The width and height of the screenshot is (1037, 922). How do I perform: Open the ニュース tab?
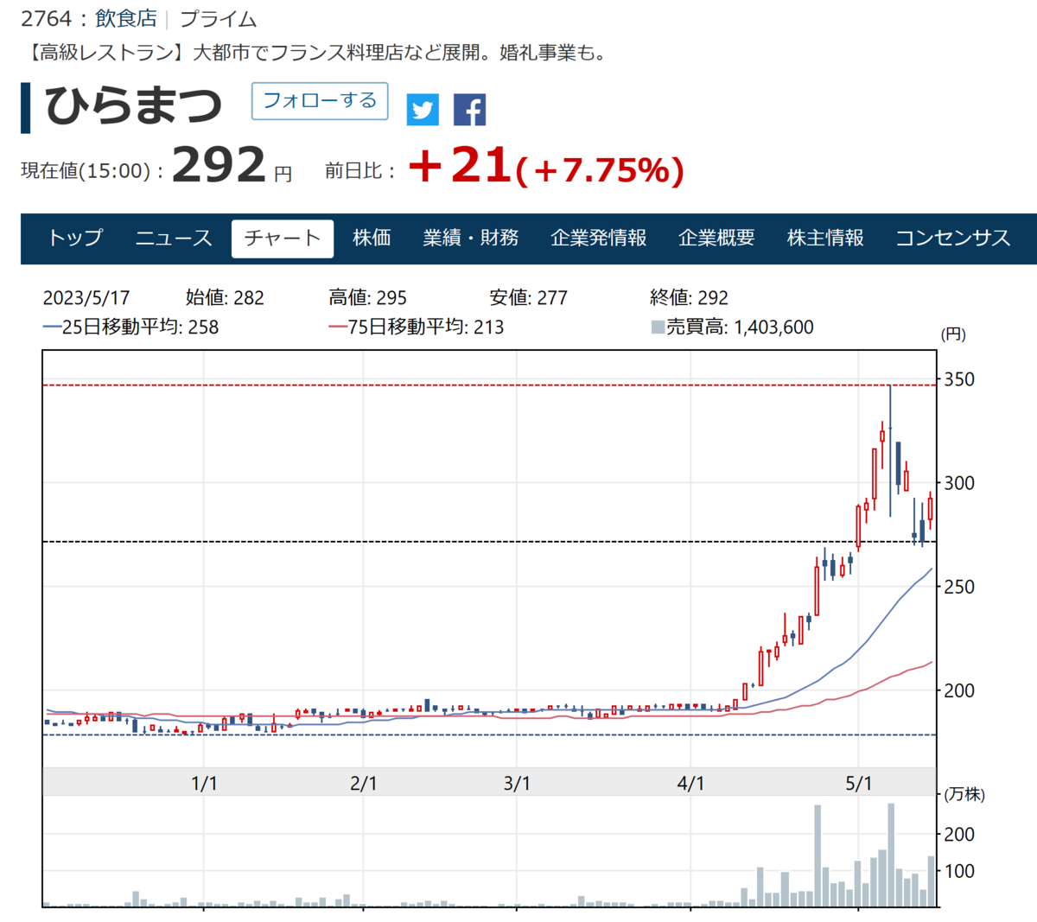click(x=174, y=238)
